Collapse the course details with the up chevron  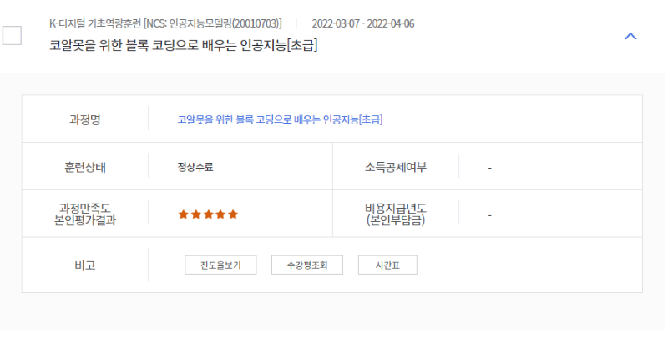click(x=630, y=37)
